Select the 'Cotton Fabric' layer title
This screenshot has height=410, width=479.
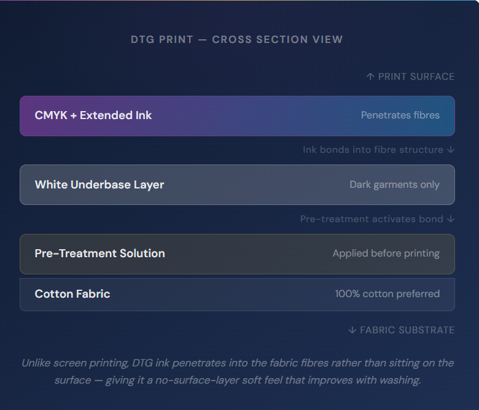[x=72, y=294]
